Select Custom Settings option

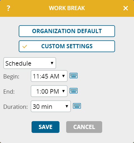pos(67,46)
